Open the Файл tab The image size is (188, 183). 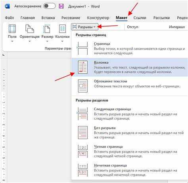tap(9, 18)
